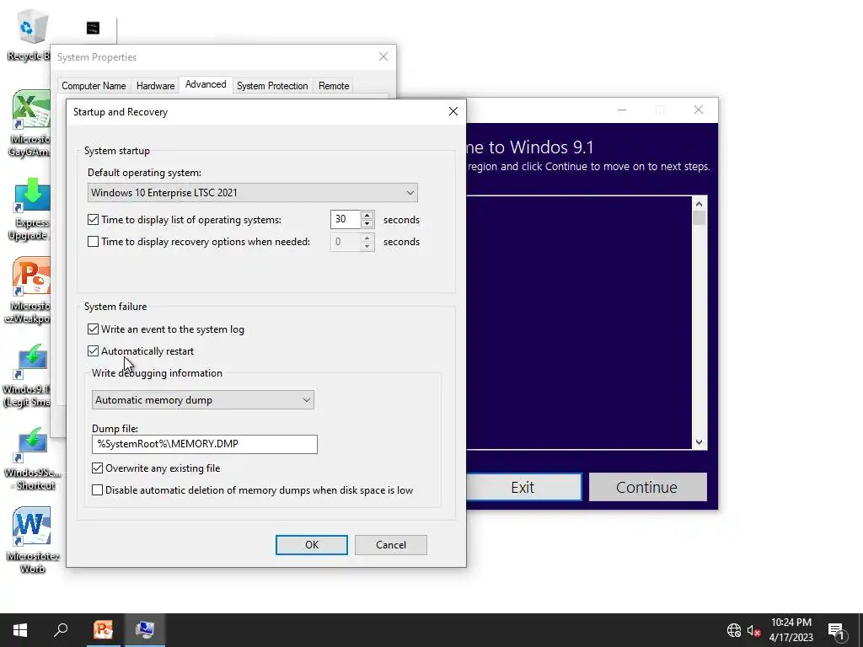This screenshot has width=863, height=647.
Task: Switch to the System Protection tab
Action: coord(272,86)
